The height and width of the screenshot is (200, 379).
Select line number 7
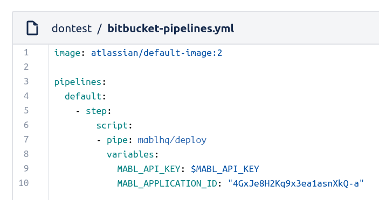[x=26, y=139]
